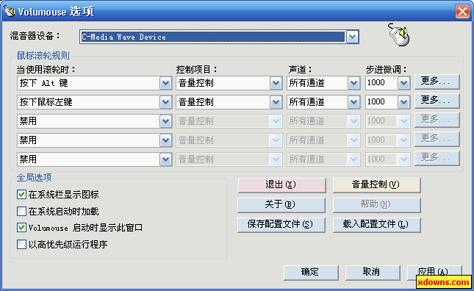Open 音量控制(V) volume control button

[377, 185]
